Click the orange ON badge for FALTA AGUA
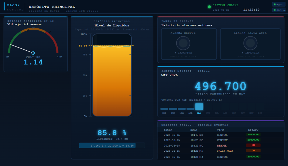The image size is (288, 166). pyautogui.click(x=253, y=150)
